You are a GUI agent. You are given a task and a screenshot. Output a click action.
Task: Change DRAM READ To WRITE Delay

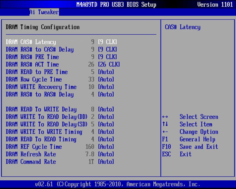[x=106, y=109]
